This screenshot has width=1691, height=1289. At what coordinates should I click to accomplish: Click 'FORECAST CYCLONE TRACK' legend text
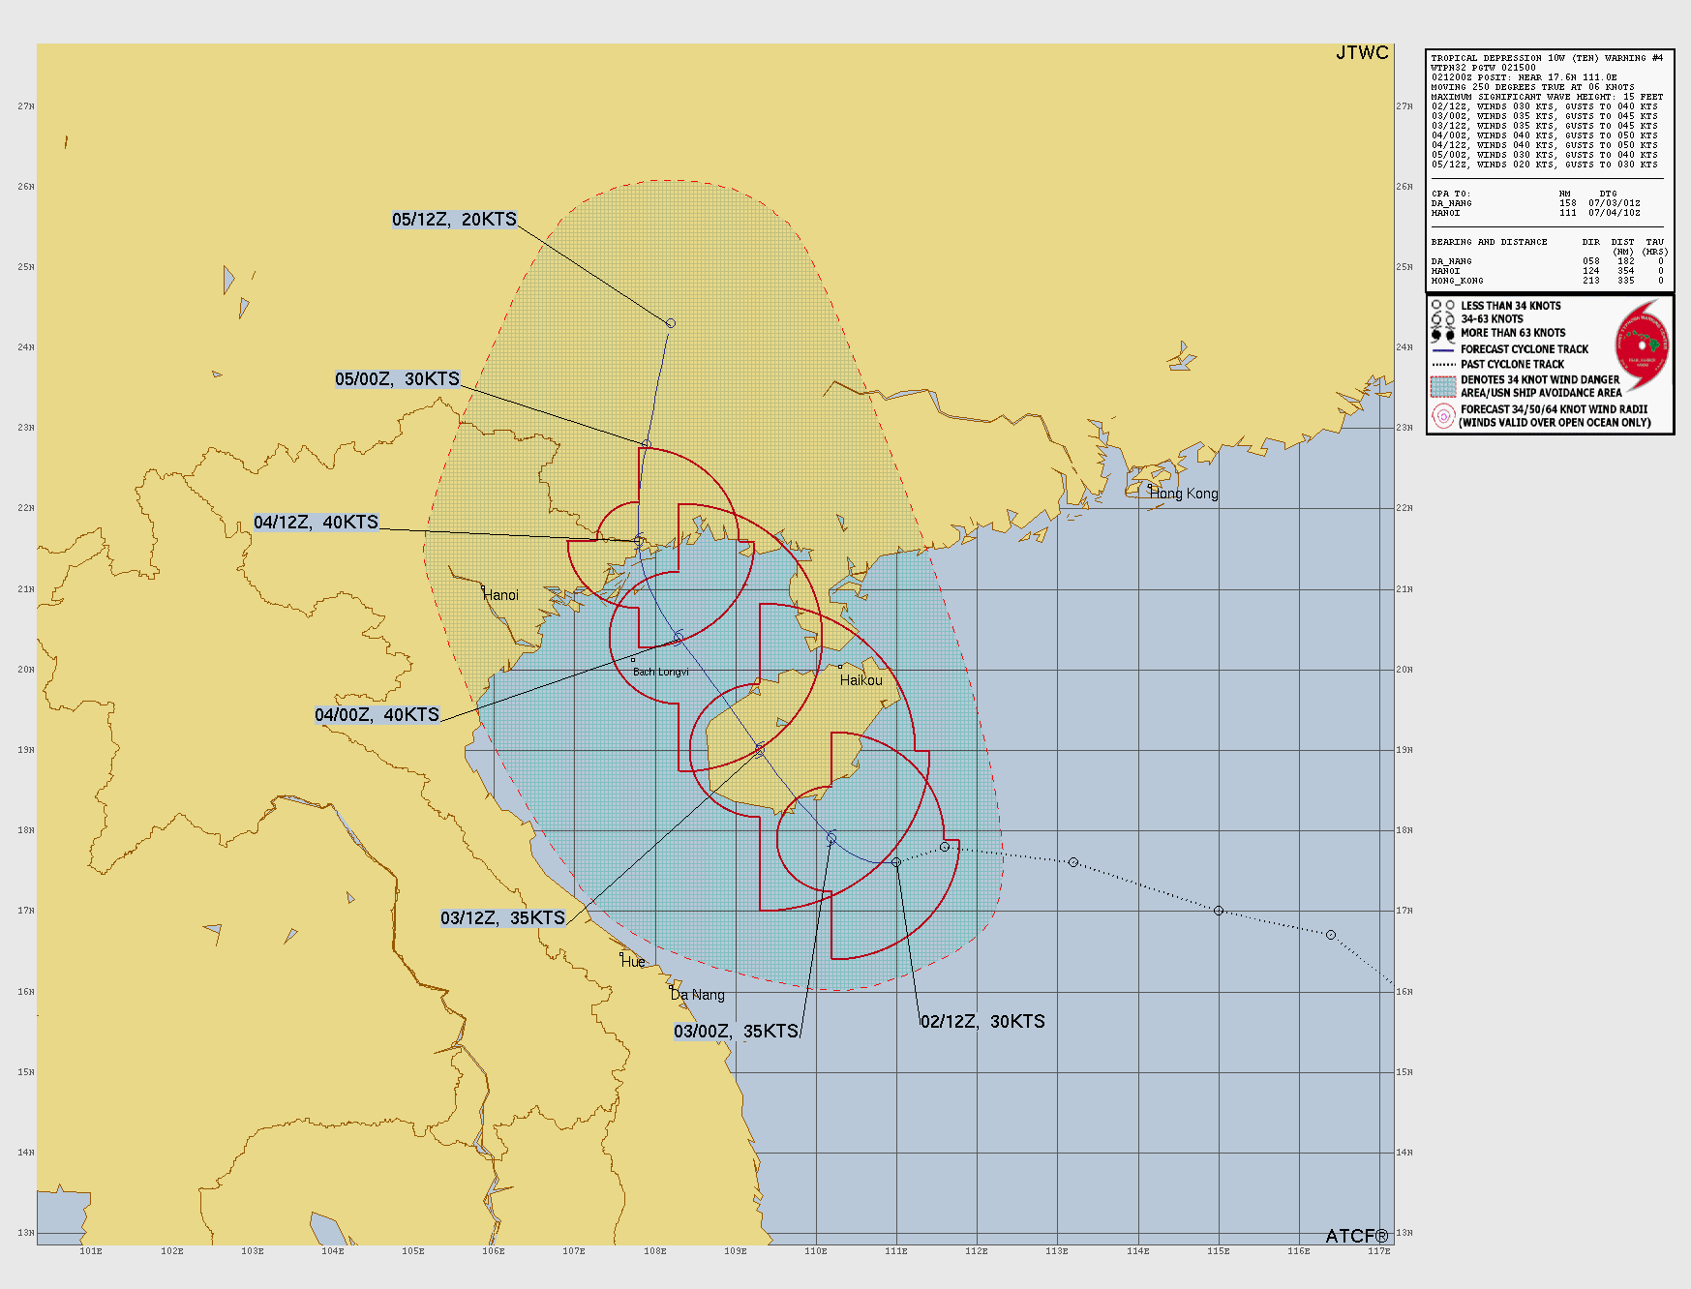tap(1525, 349)
